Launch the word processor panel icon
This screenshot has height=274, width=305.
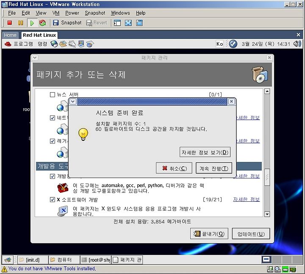point(72,44)
